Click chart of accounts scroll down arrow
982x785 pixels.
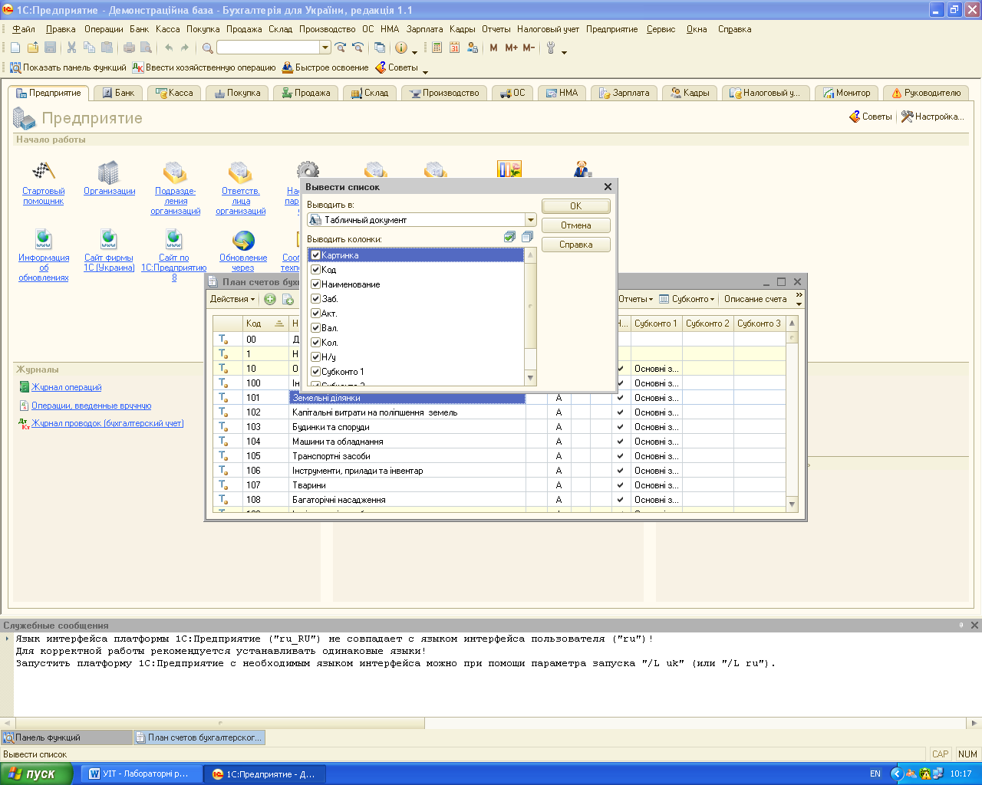(x=793, y=504)
